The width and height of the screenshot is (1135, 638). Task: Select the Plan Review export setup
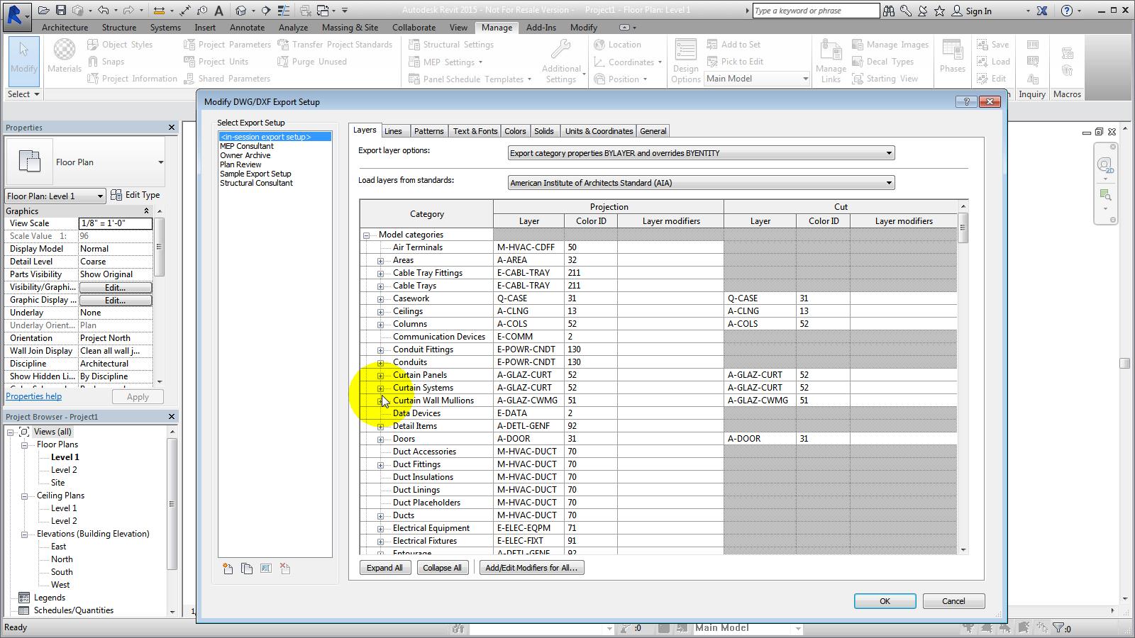point(240,164)
